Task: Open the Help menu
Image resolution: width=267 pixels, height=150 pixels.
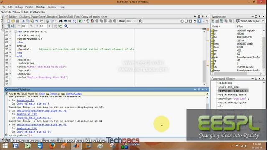Action: coord(62,7)
